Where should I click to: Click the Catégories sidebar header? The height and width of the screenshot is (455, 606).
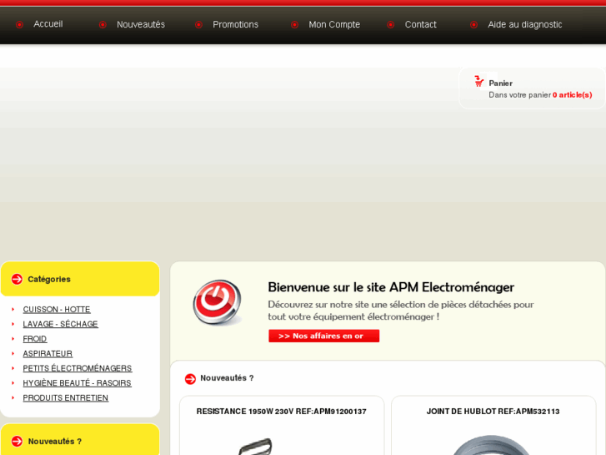pos(80,279)
